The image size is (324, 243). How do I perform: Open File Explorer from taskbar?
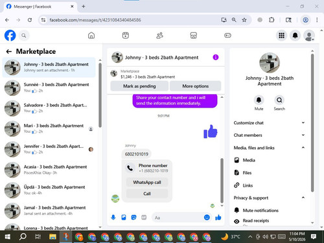pos(52,237)
